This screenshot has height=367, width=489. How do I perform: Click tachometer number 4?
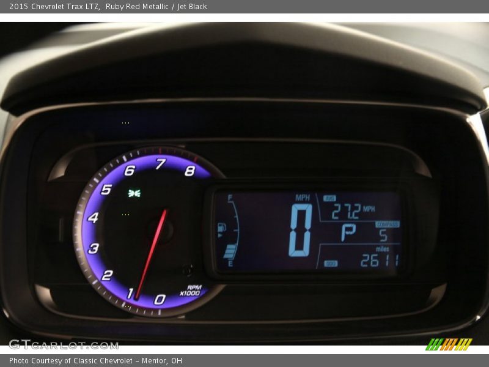pyautogui.click(x=93, y=218)
